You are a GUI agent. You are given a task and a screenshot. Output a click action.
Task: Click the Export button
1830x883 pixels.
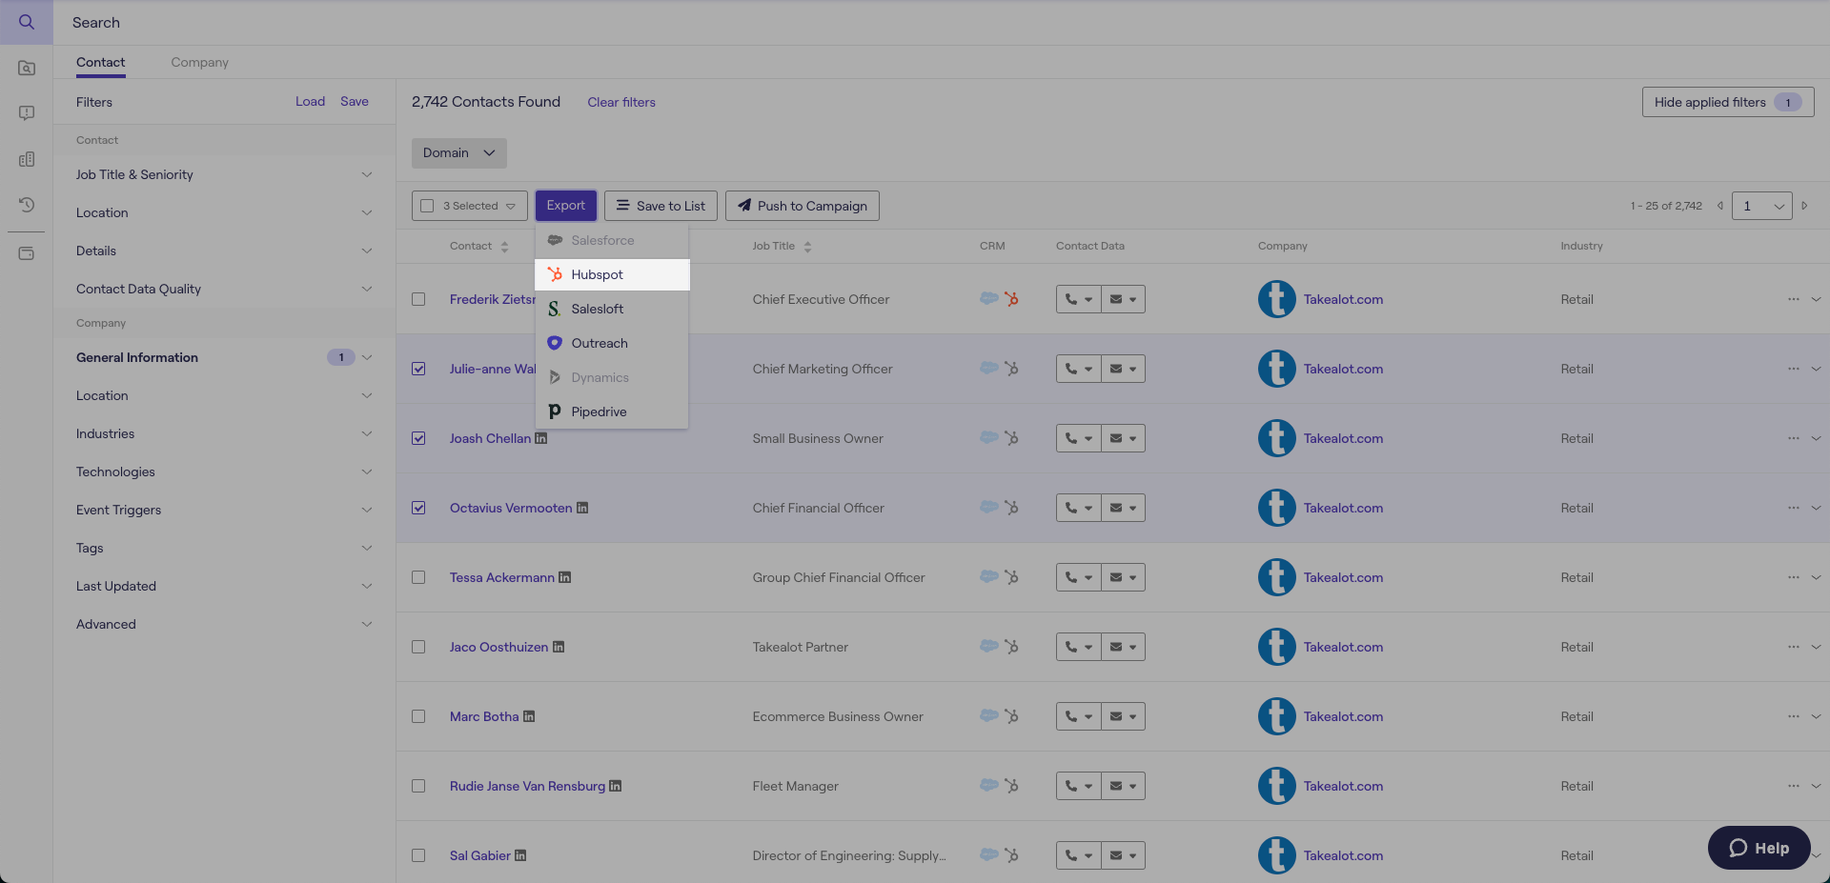click(566, 206)
